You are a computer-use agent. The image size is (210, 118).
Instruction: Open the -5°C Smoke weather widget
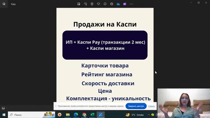(x=135, y=115)
